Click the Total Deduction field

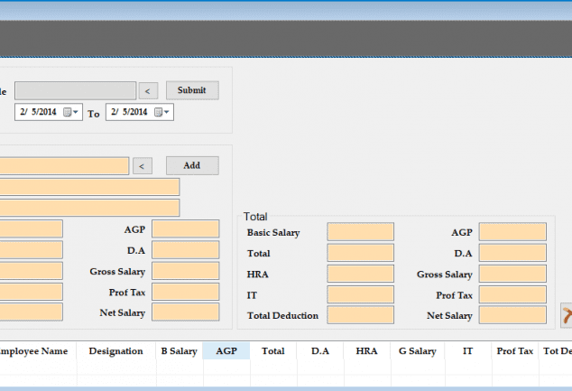[360, 315]
